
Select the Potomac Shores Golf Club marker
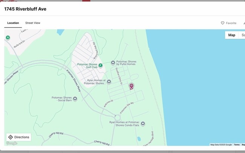pyautogui.click(x=101, y=65)
